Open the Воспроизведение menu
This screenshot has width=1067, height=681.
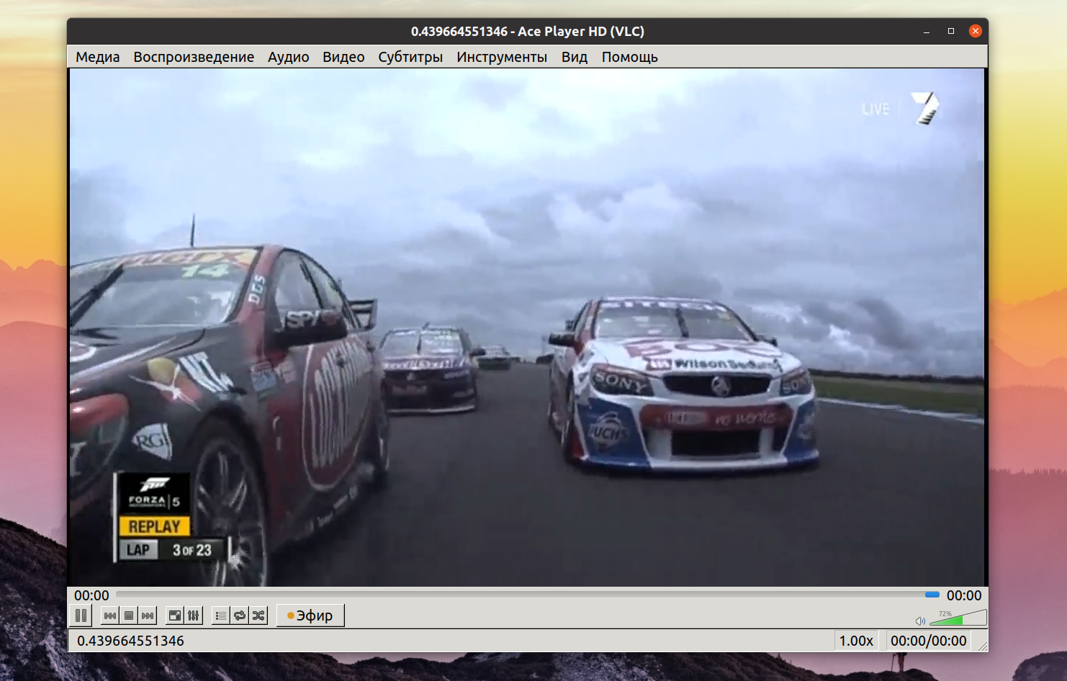(x=194, y=57)
